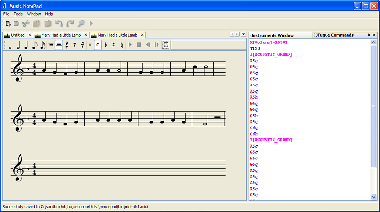380x212 pixels.
Task: Click the Copy icon in toolbar
Action: pos(37,24)
